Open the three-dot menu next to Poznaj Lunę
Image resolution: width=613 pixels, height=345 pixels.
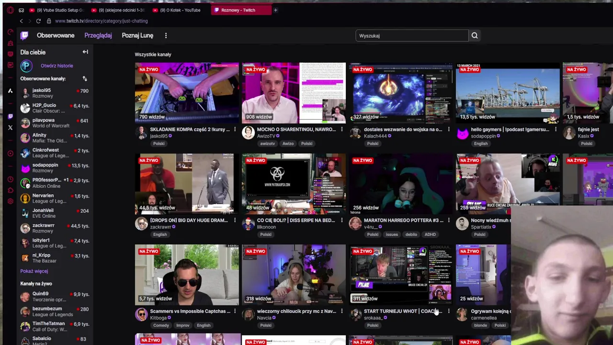pyautogui.click(x=166, y=35)
